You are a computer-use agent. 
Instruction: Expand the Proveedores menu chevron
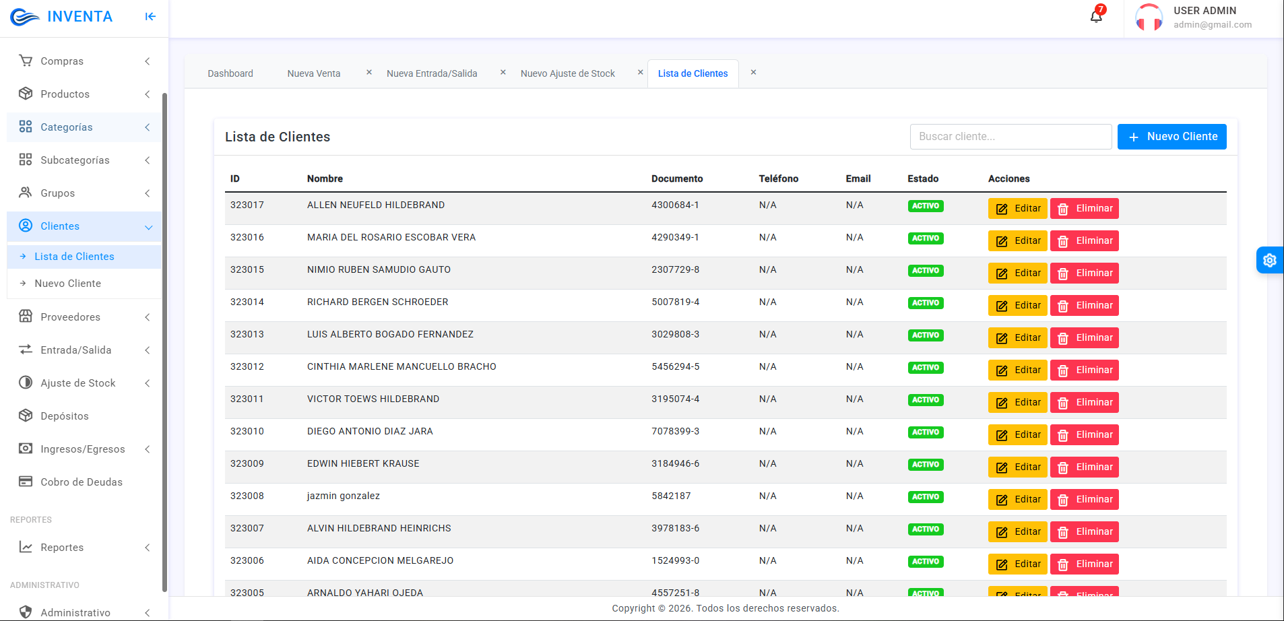tap(147, 317)
